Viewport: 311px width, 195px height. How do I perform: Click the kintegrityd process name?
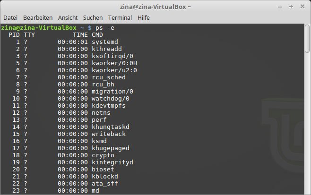coord(112,162)
